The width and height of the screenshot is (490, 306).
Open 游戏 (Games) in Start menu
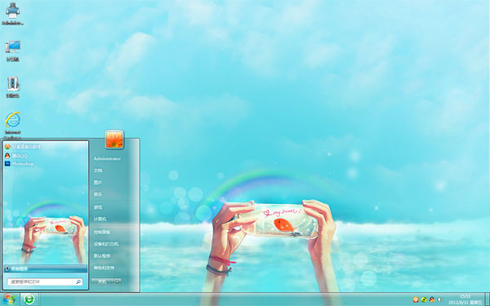(98, 207)
